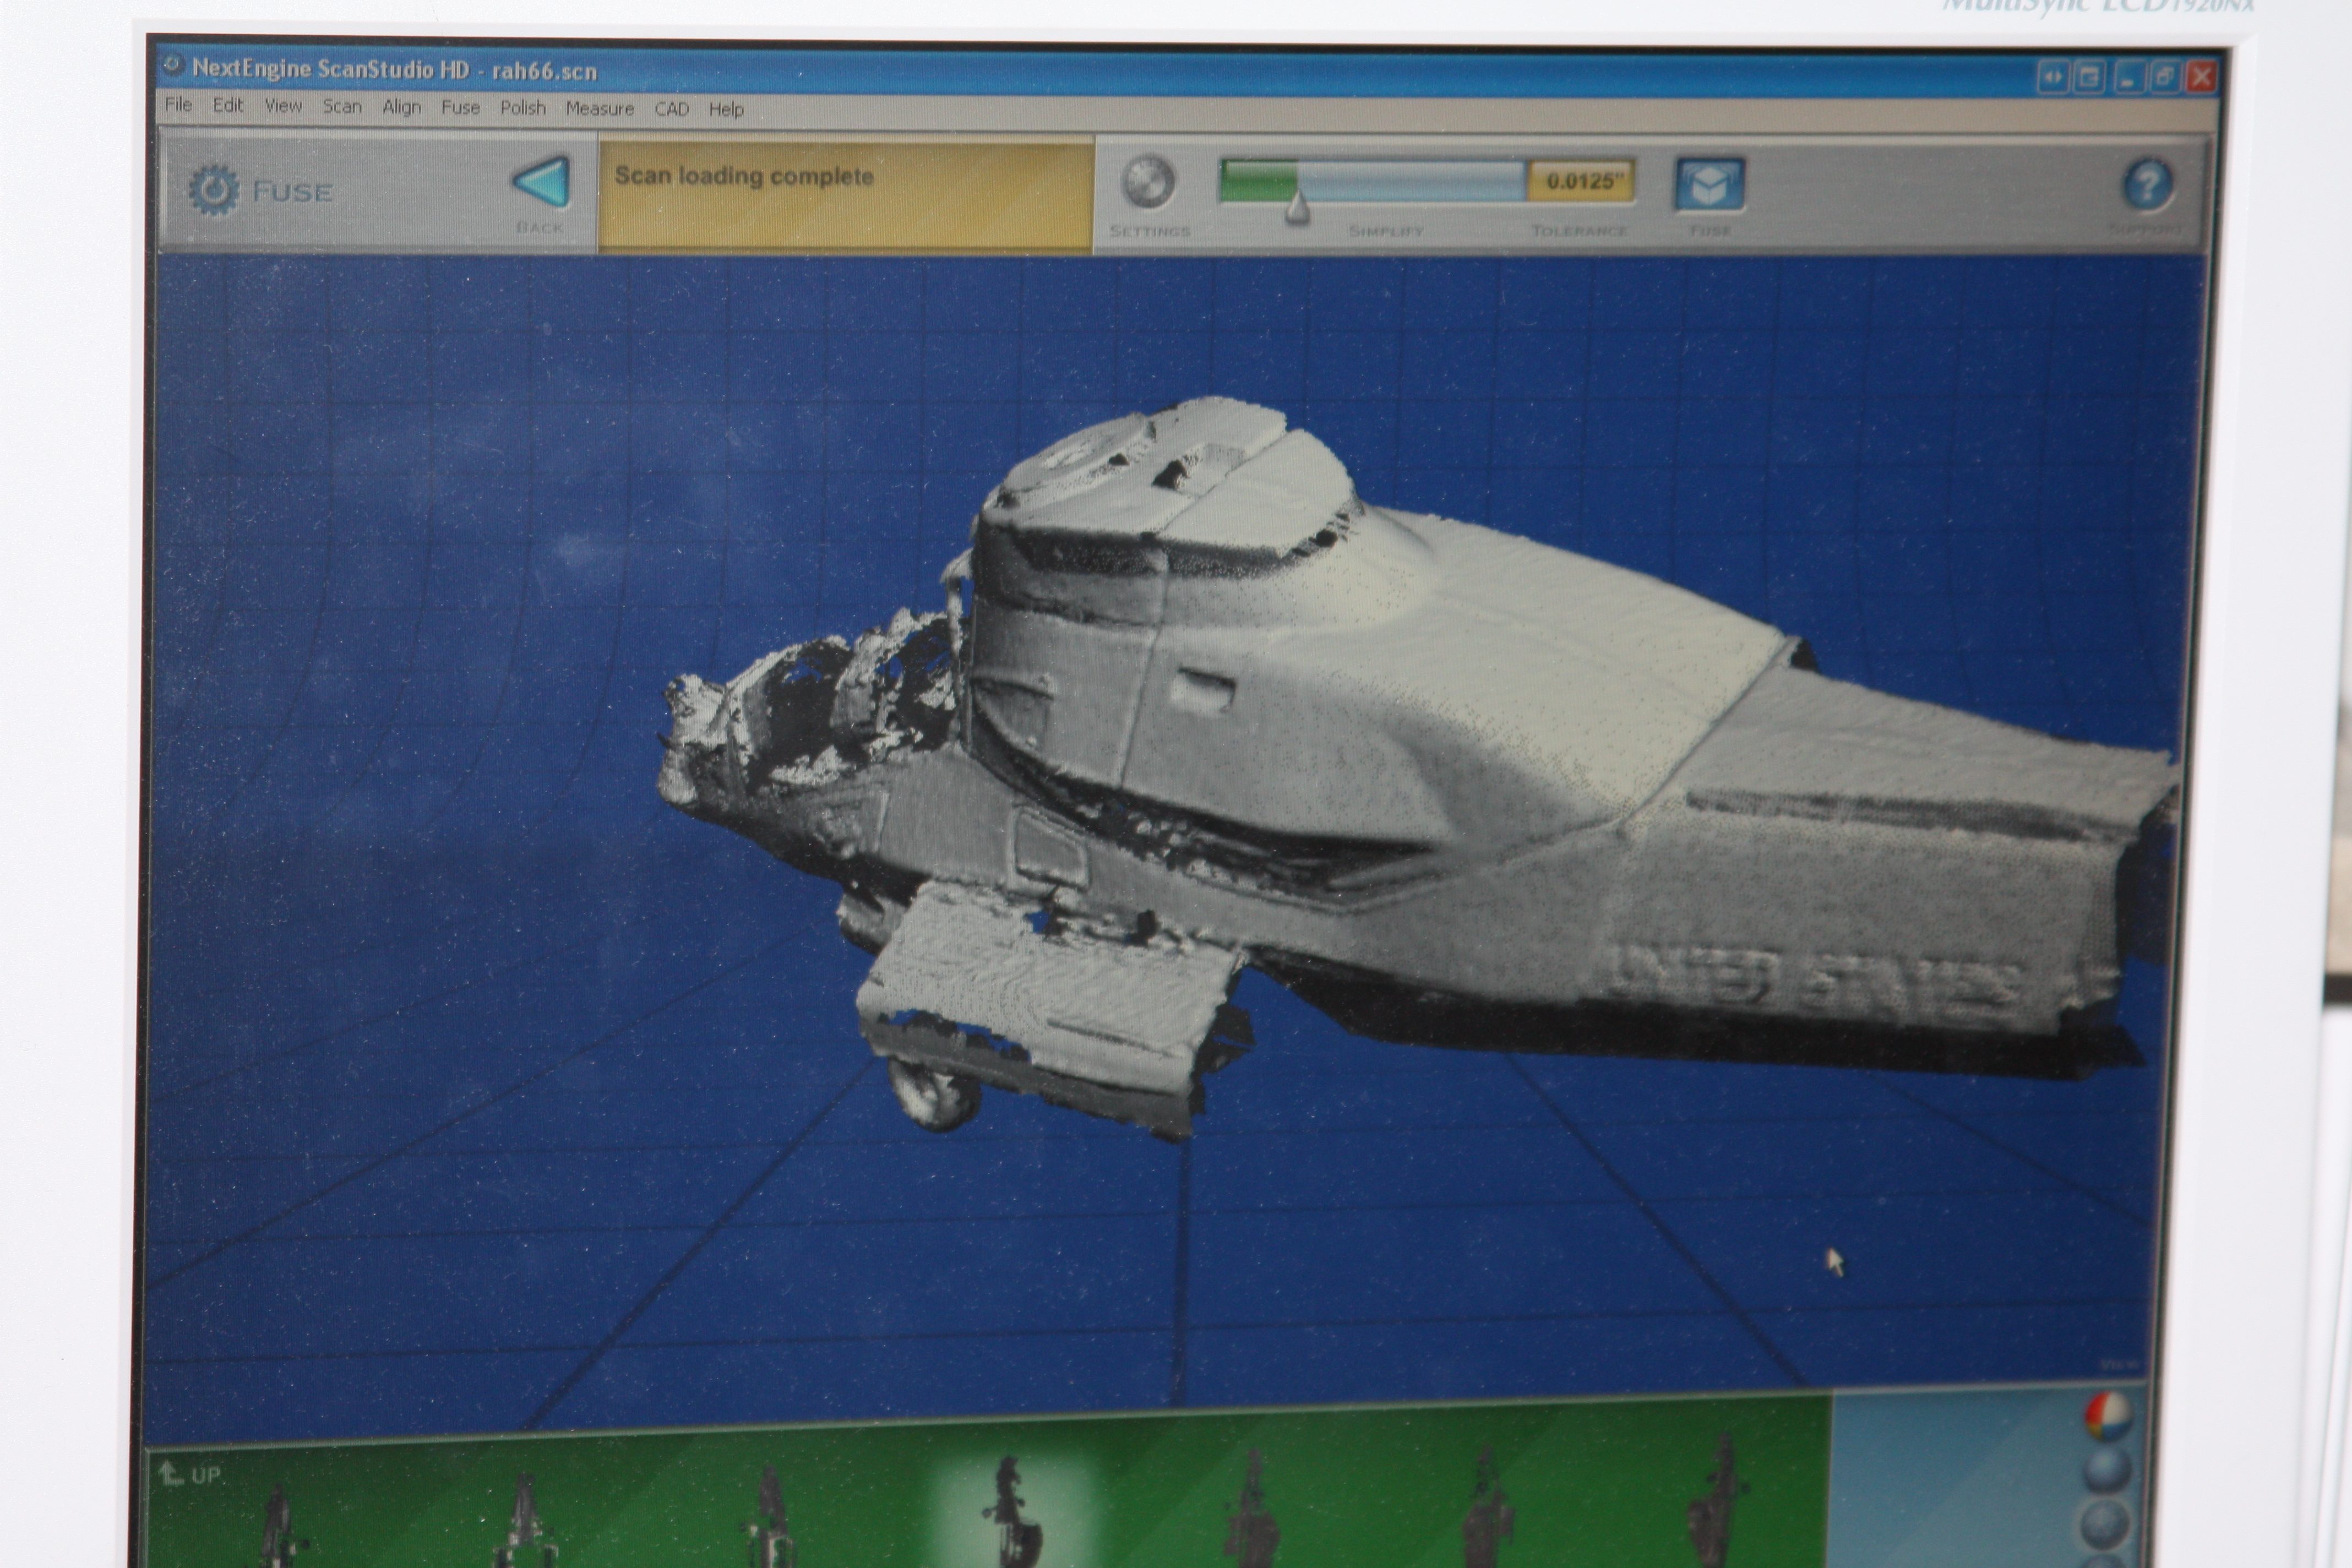Close the ScanStudio window
The image size is (2352, 1568).
pos(2201,77)
